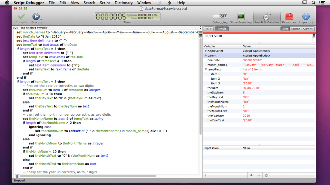Open the Apple menu
This screenshot has width=330, height=185.
tap(7, 3)
